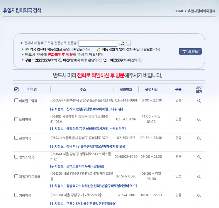219x208 pixels.
Task: Select the 에메랄드약국 pharmacy name
Action: [28, 101]
